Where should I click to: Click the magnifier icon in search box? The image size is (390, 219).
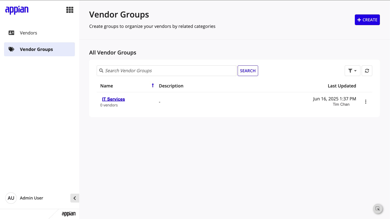[x=101, y=70]
